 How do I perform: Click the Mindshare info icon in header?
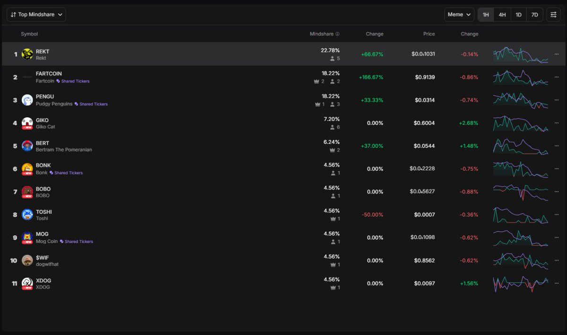(337, 34)
